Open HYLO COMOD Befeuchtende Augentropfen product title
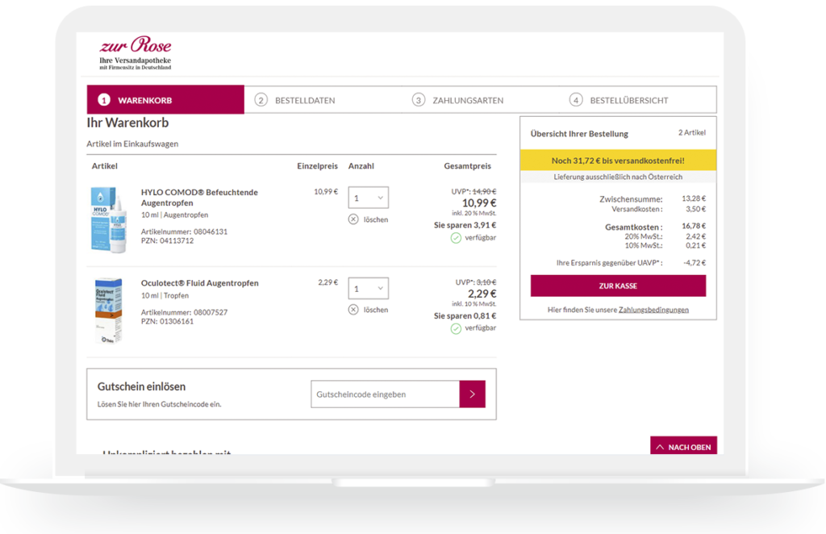 [x=199, y=198]
